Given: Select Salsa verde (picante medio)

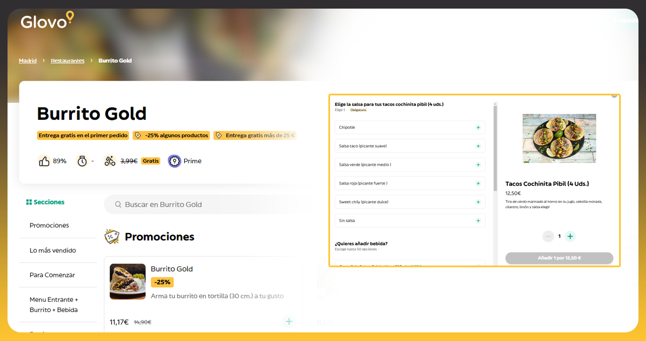Looking at the screenshot, I should click(410, 165).
